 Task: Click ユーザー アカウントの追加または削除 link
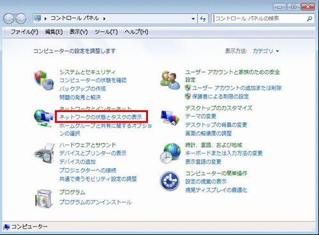(x=237, y=88)
